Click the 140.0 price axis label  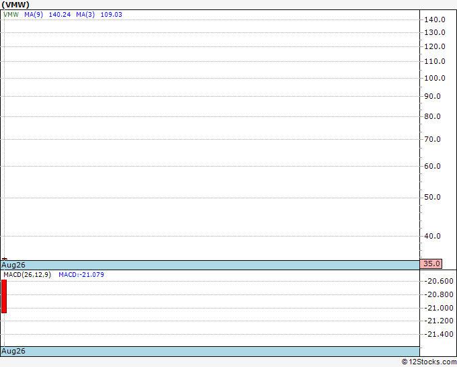tap(435, 19)
